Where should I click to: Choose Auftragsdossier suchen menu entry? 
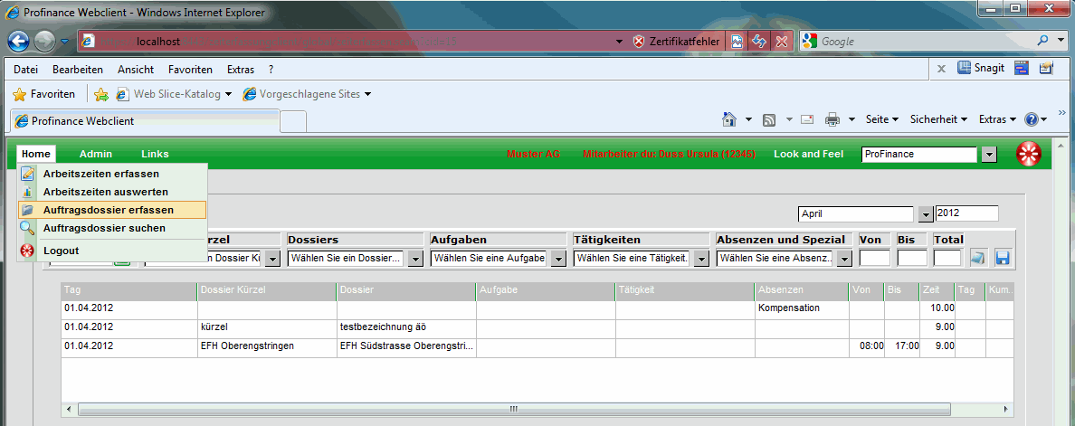tap(104, 228)
